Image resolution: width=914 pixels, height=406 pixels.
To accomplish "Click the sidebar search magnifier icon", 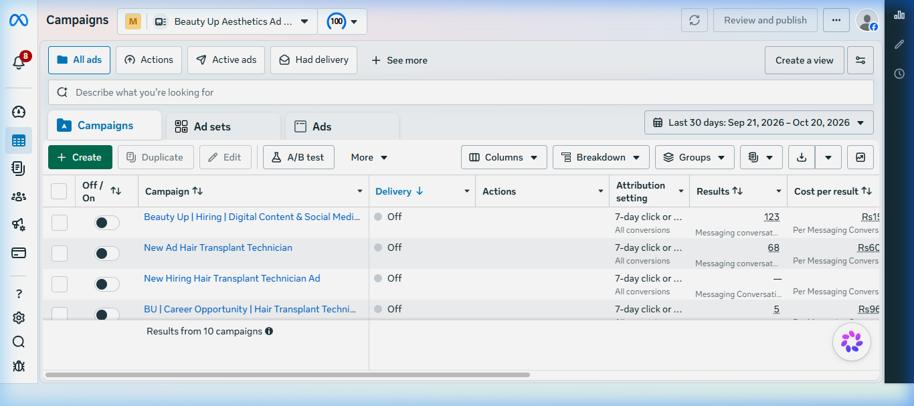I will coord(19,342).
